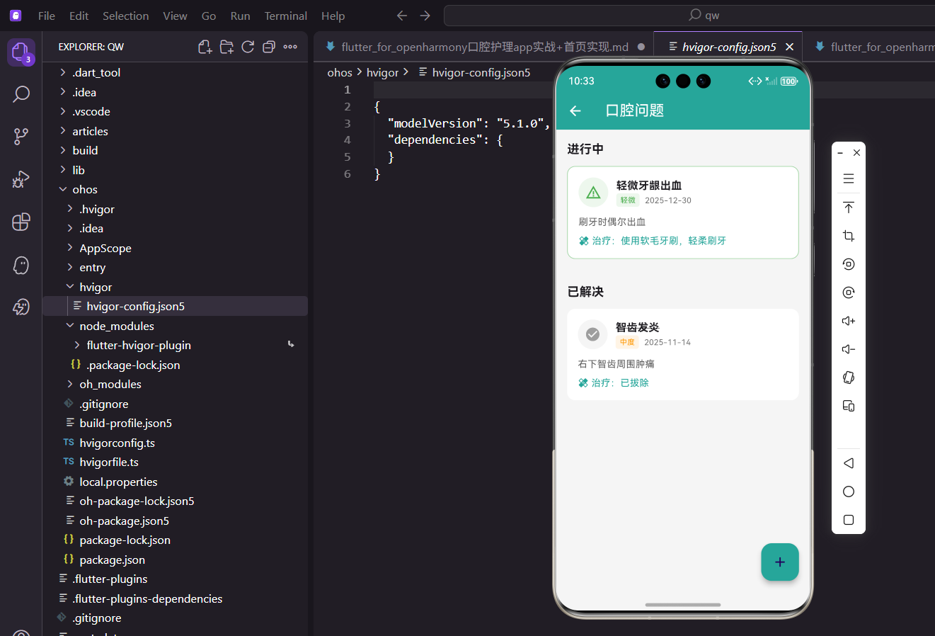
Task: Click hvigor in the breadcrumb path
Action: (x=382, y=72)
